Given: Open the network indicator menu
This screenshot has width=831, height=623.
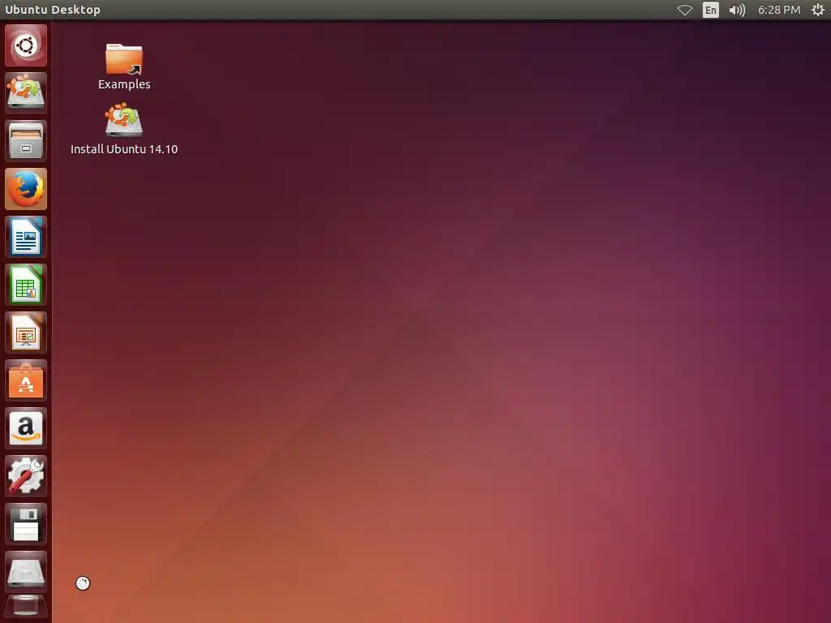Looking at the screenshot, I should pyautogui.click(x=685, y=10).
